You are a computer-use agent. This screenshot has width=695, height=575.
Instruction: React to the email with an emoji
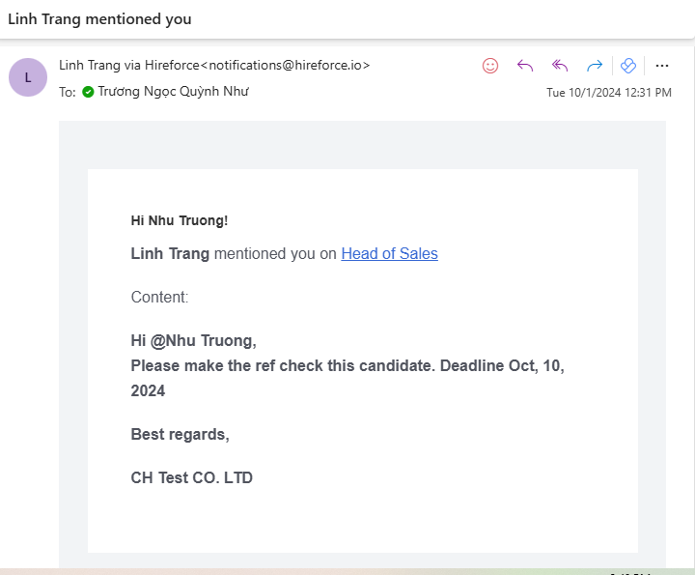tap(490, 66)
